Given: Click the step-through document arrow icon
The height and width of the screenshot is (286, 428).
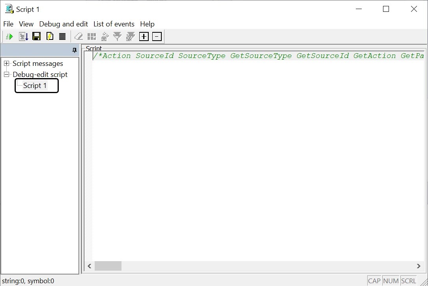Looking at the screenshot, I should click(23, 37).
